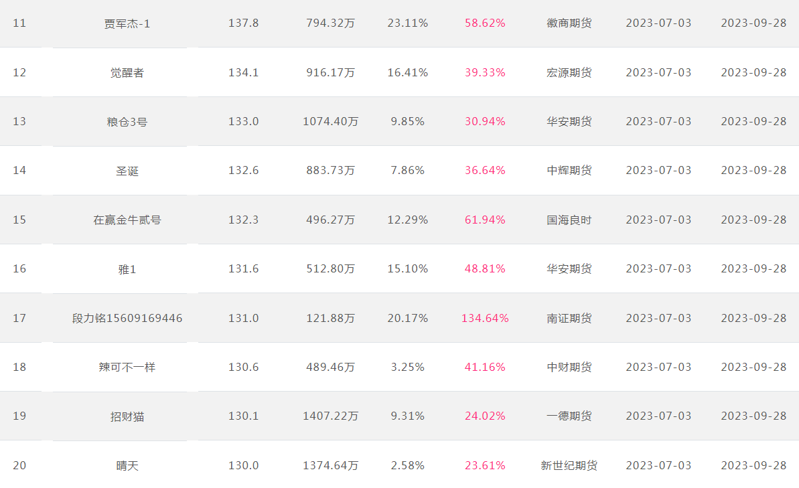
Task: Select the 粮仓3号 account entry
Action: (127, 122)
